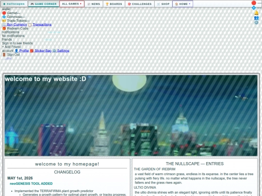Click the red Garnet currency icon in top bar
This screenshot has height=196, width=262.
[254, 3]
